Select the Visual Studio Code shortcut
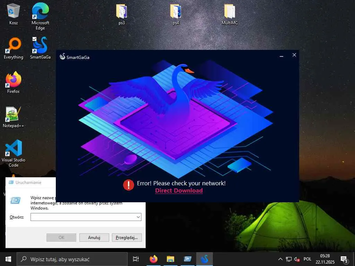Screen dimensions: 355x266 tap(14, 153)
